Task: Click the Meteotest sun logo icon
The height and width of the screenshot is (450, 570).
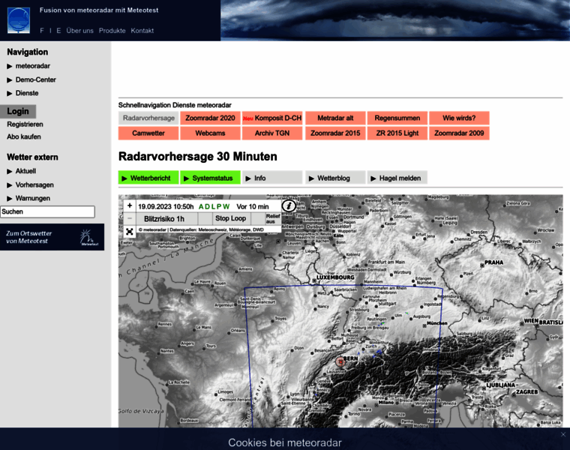Action: click(88, 237)
